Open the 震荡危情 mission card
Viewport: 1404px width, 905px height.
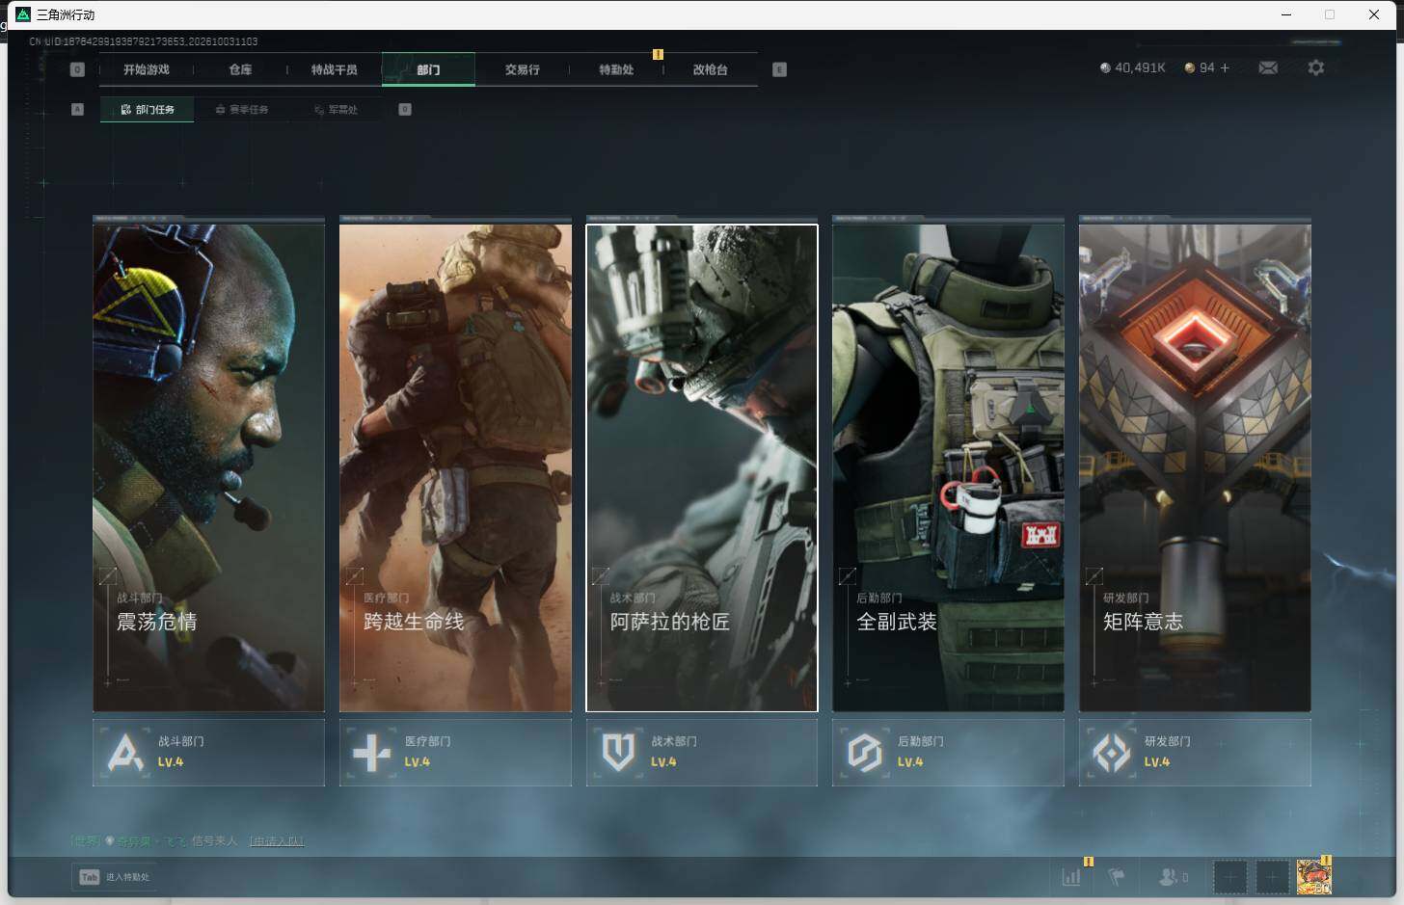208,467
